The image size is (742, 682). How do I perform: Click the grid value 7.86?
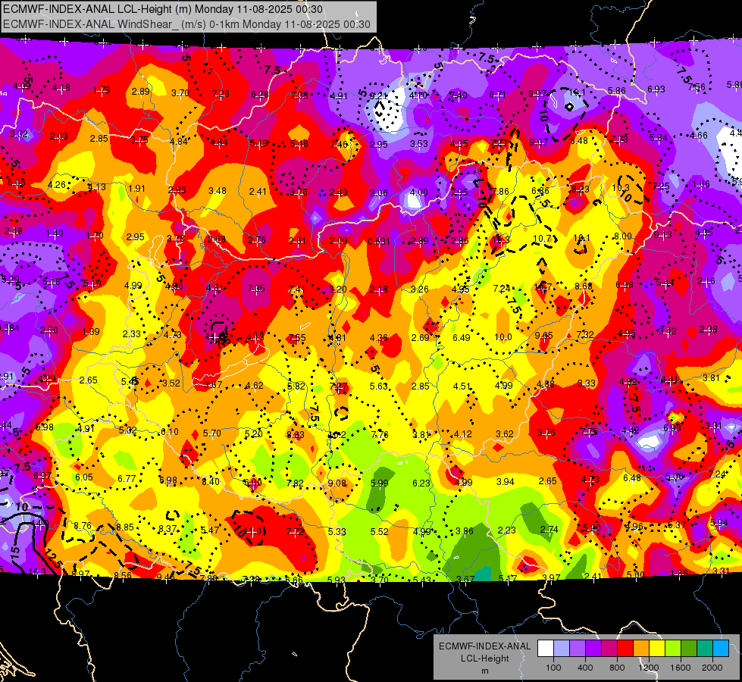[500, 191]
